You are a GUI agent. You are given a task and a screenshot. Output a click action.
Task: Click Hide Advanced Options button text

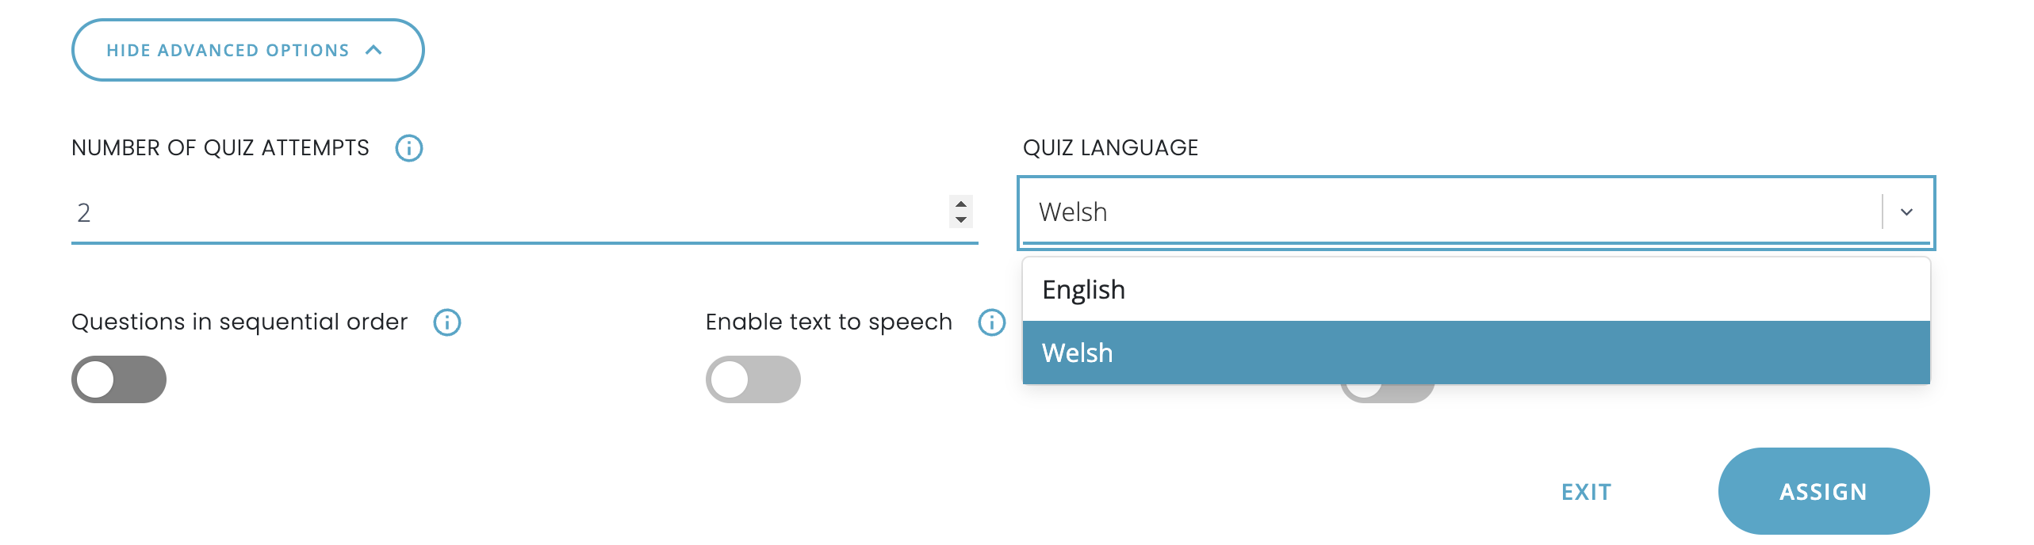pos(228,51)
